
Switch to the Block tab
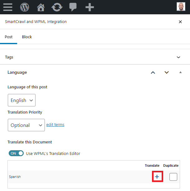[x=27, y=37]
